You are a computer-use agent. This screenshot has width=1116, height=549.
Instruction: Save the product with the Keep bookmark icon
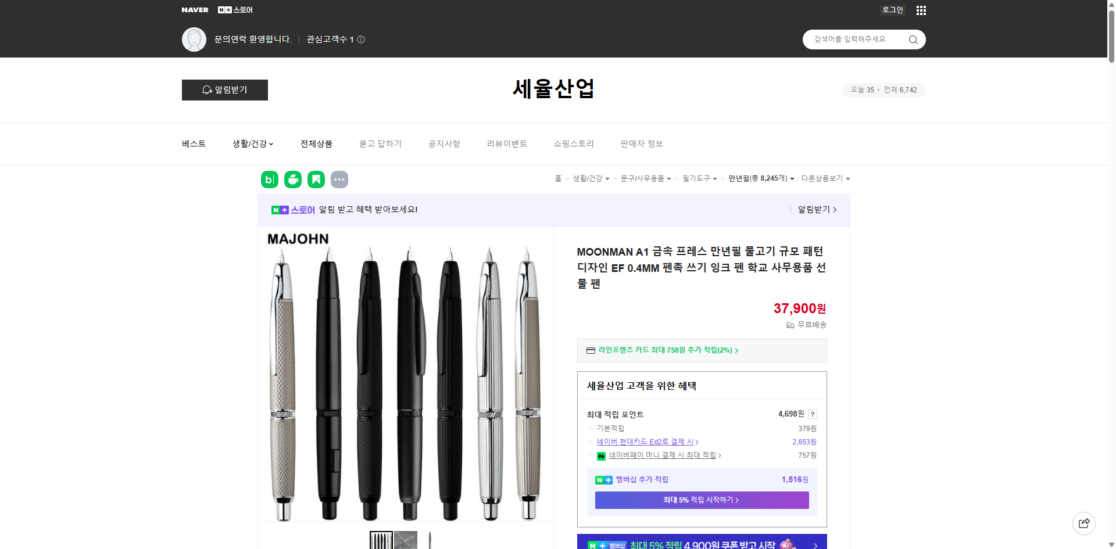click(316, 180)
